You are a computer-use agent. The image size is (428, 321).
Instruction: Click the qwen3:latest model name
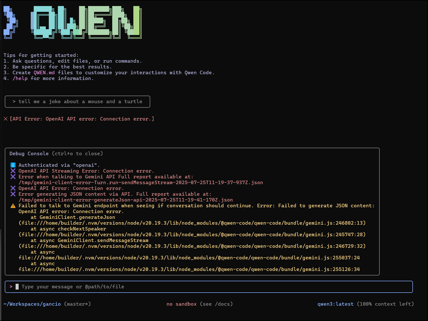[x=335, y=304]
